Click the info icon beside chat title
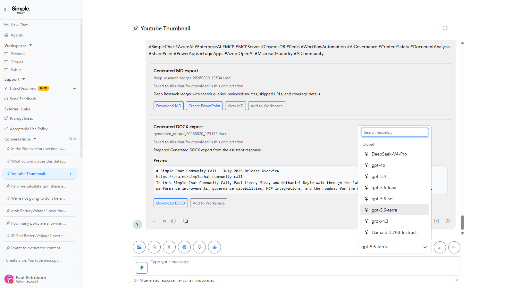Screen dimensions: 513x288 point(445,28)
